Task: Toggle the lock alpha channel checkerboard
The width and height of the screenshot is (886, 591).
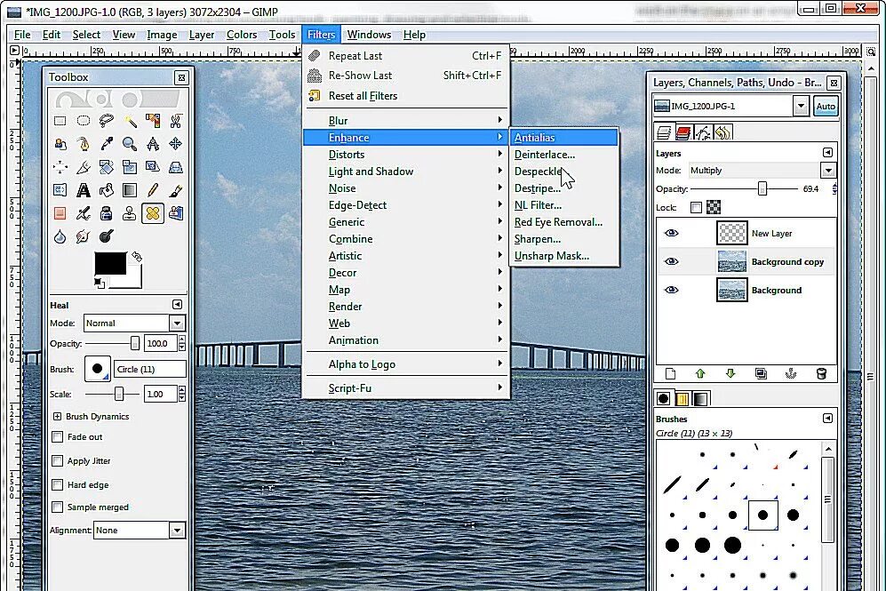Action: (714, 207)
